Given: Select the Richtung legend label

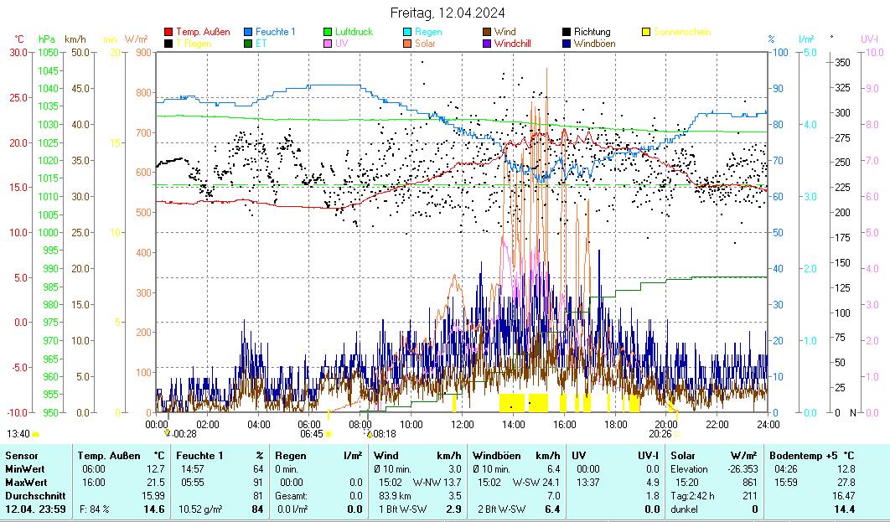Looking at the screenshot, I should pyautogui.click(x=592, y=32).
